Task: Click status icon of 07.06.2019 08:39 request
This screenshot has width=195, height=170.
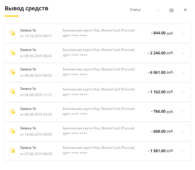Action: pyautogui.click(x=12, y=150)
